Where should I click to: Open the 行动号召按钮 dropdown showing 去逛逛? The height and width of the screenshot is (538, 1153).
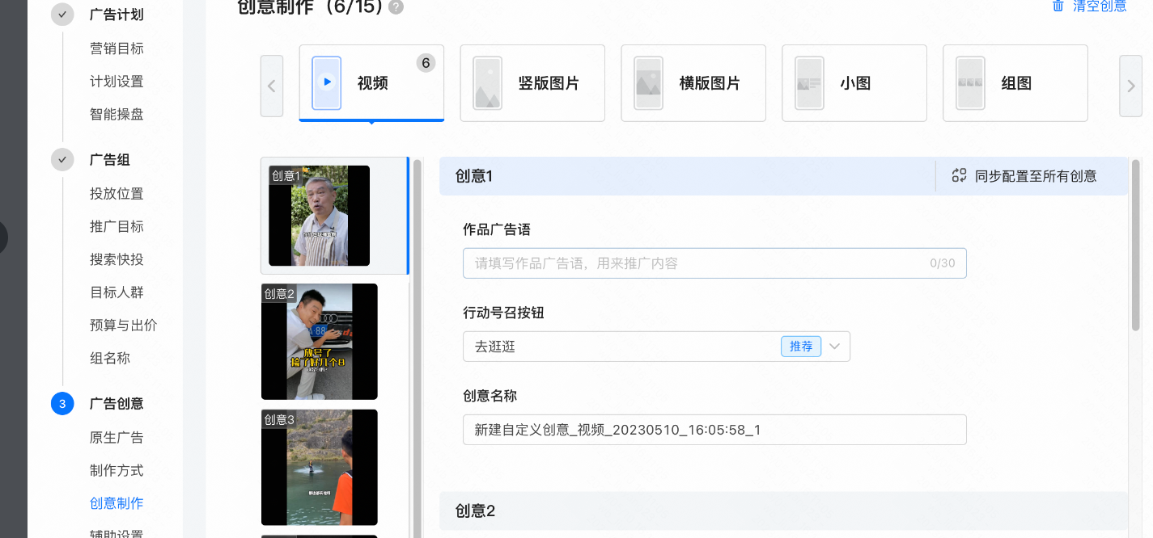(834, 346)
